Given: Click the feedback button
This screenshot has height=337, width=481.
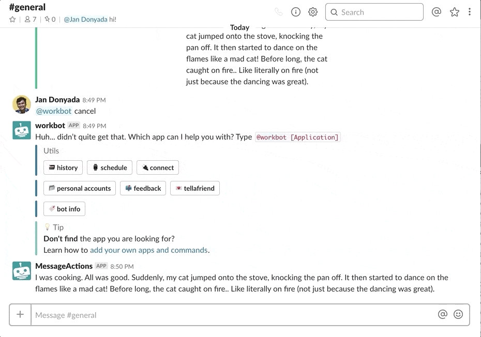Looking at the screenshot, I should coord(143,188).
